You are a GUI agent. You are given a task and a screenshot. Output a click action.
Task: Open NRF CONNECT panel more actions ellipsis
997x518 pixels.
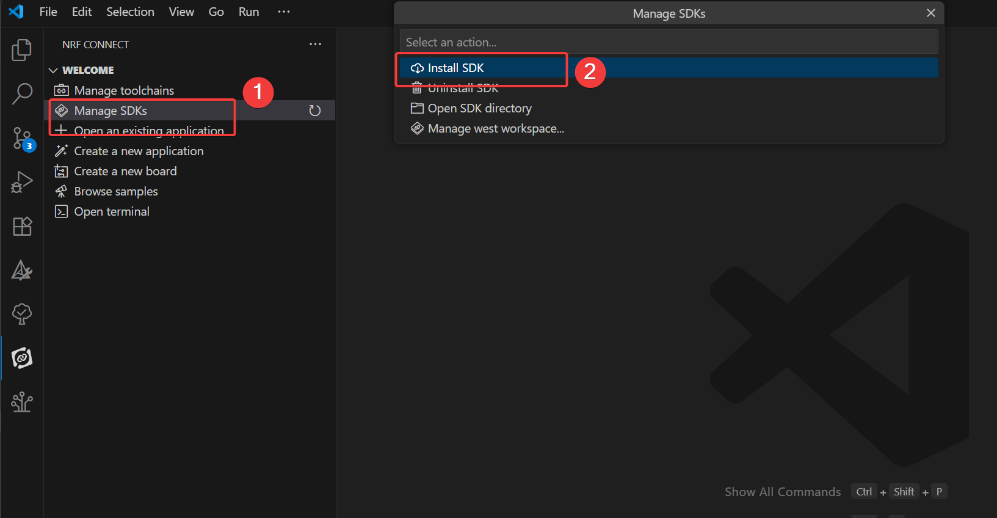[x=315, y=44]
